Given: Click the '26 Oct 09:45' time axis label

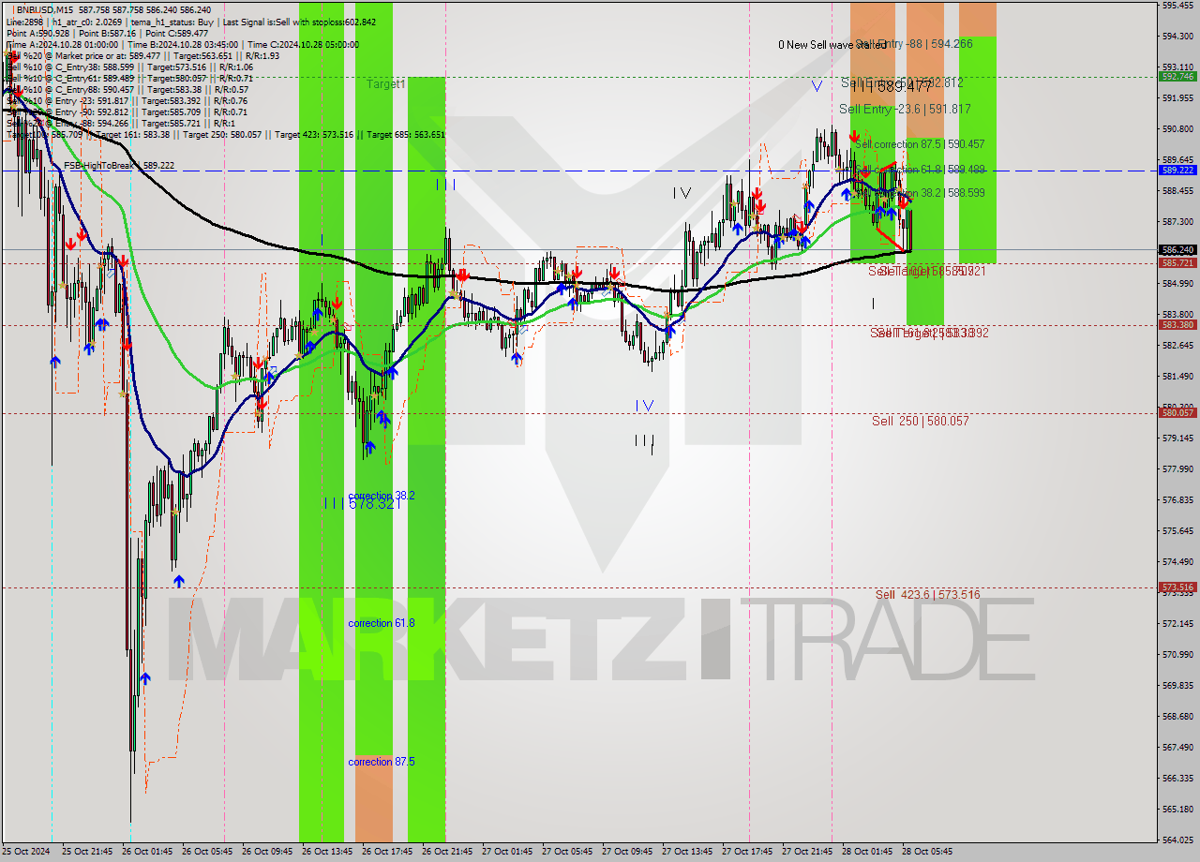Looking at the screenshot, I should pos(267,852).
